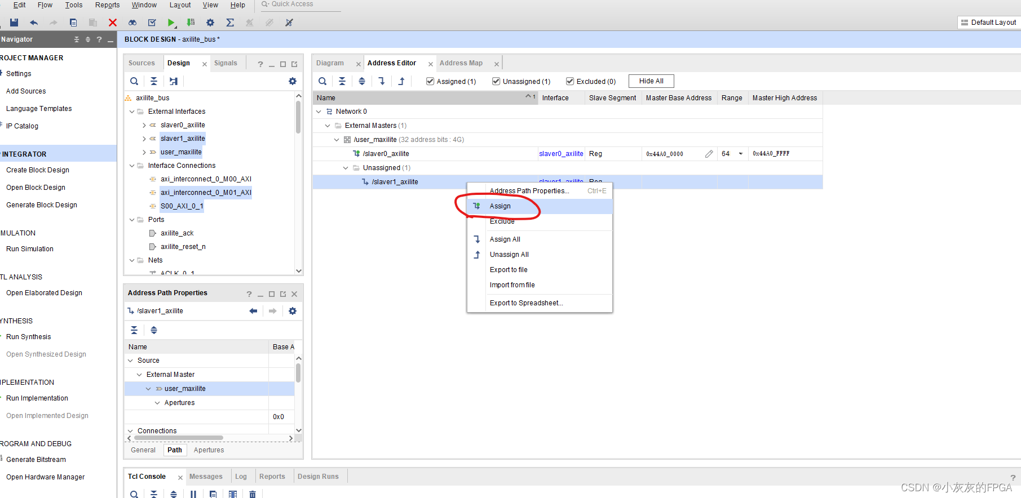Click the green Run arrow in toolbar
The image size is (1021, 498).
coord(171,23)
